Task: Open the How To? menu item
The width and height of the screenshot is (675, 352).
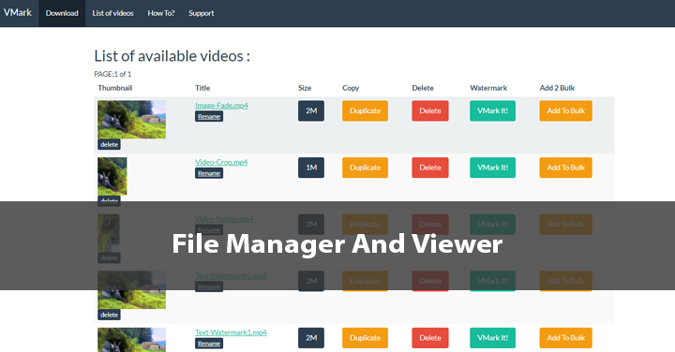Action: (161, 13)
